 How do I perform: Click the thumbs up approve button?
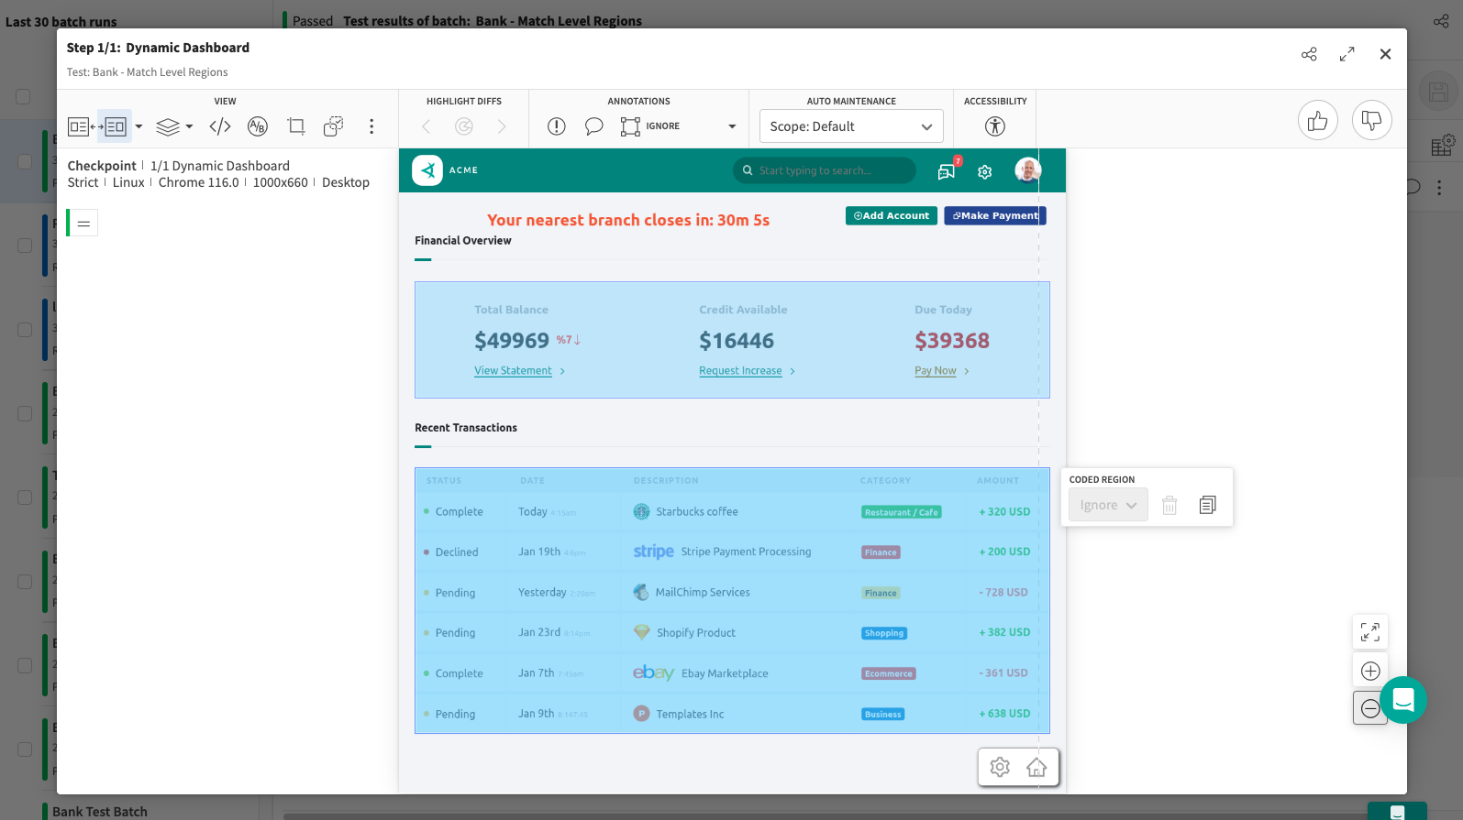(x=1317, y=120)
